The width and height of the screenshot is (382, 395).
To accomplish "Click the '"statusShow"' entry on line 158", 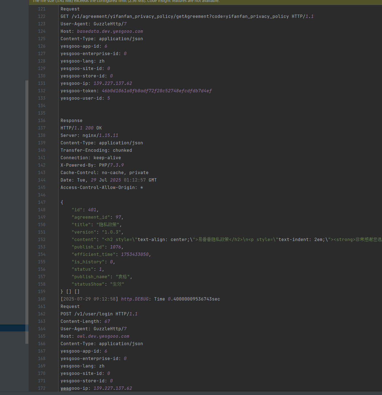I will 98,284.
